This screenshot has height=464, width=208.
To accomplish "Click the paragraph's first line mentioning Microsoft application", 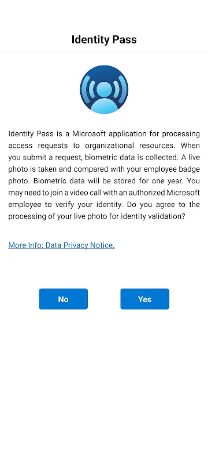I will 104,134.
